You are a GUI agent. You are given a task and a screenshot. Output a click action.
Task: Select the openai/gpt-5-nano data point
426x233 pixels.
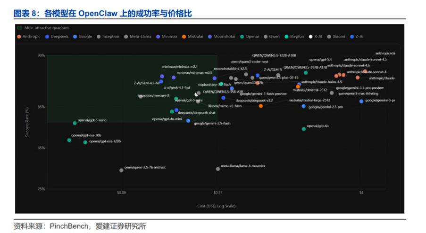(x=75, y=123)
